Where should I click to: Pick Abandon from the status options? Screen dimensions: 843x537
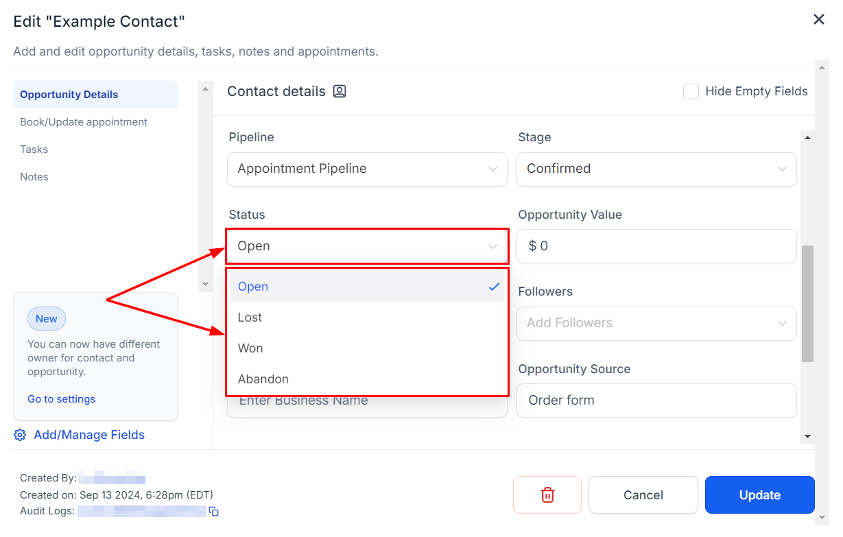pyautogui.click(x=263, y=379)
